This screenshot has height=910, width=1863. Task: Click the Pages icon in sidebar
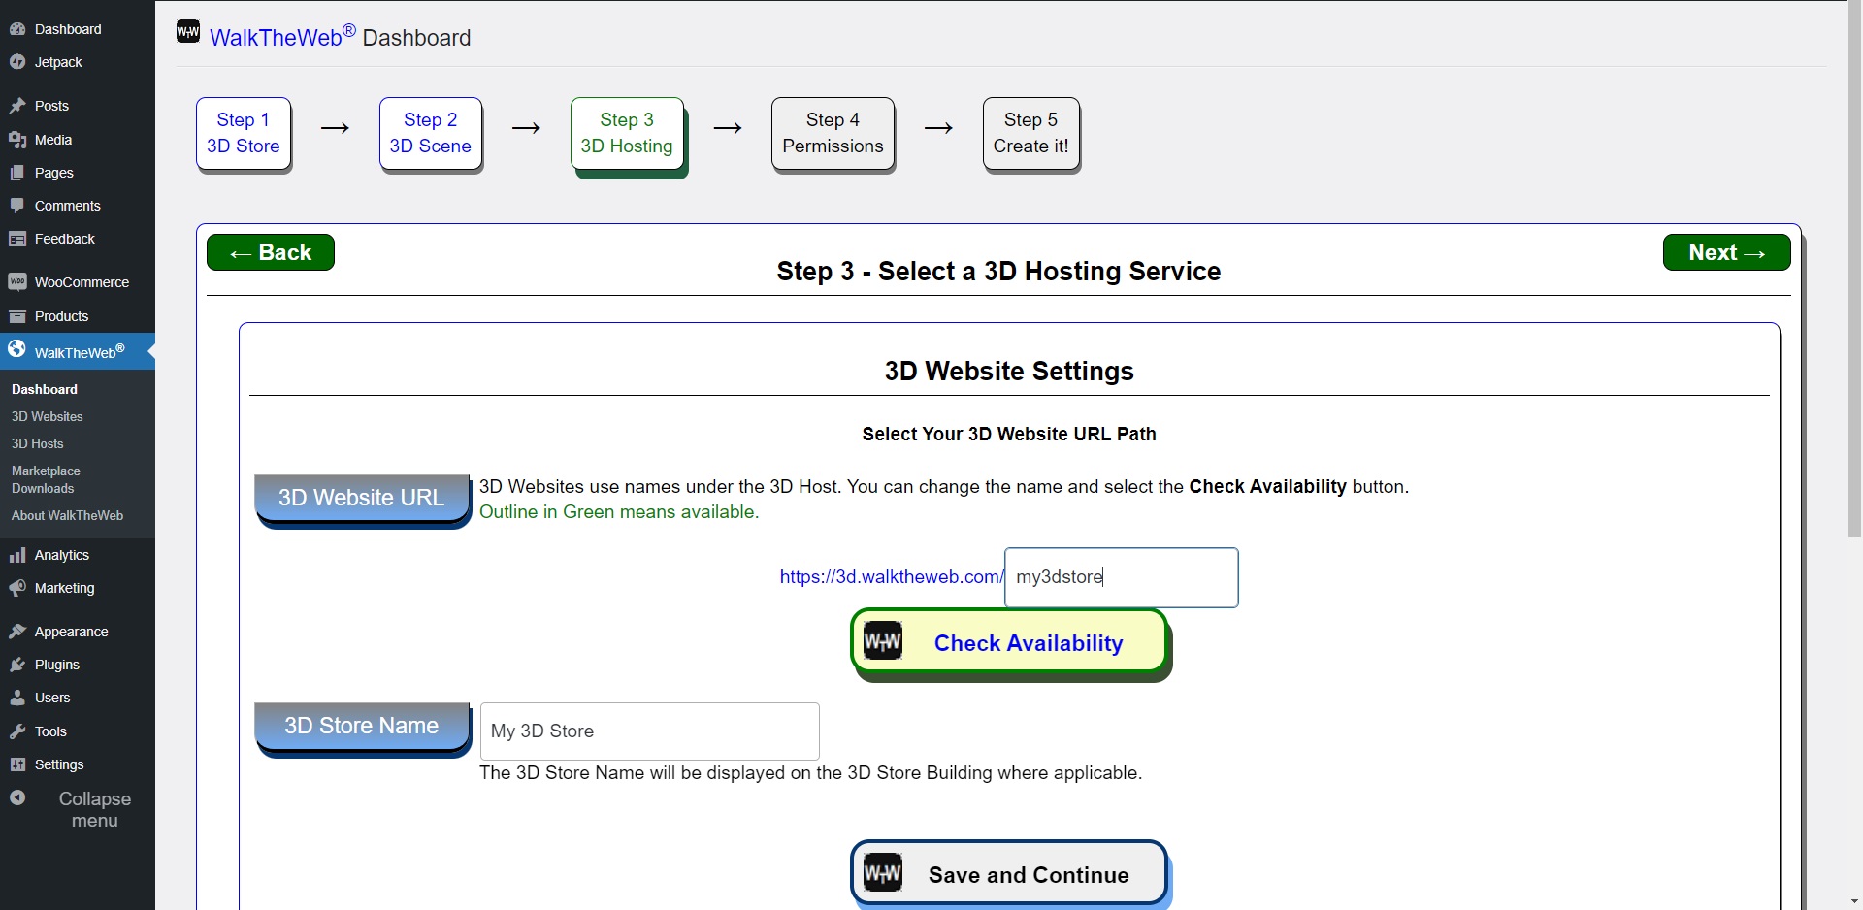(17, 173)
